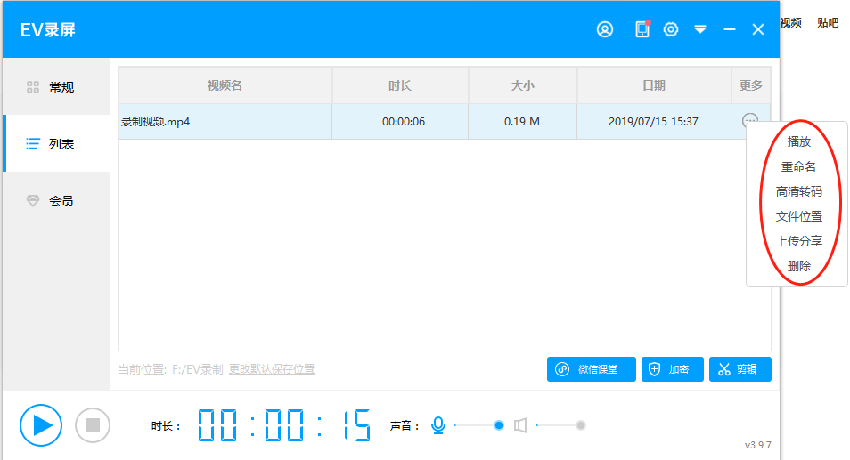Click the mobile phone icon in title bar

[642, 29]
